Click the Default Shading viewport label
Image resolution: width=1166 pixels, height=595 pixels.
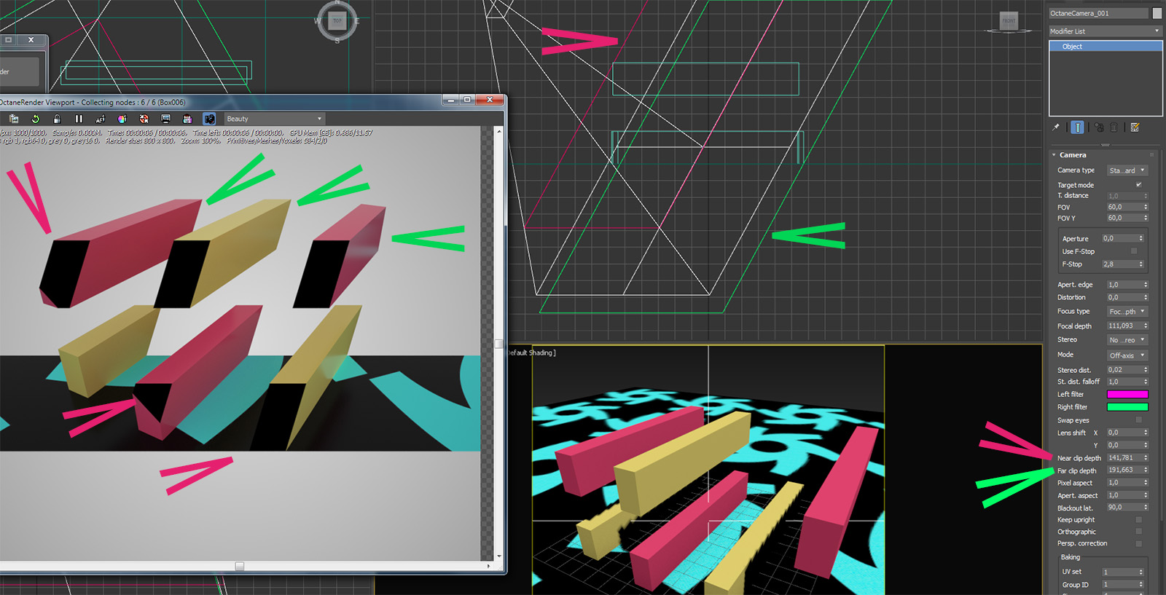click(x=532, y=353)
